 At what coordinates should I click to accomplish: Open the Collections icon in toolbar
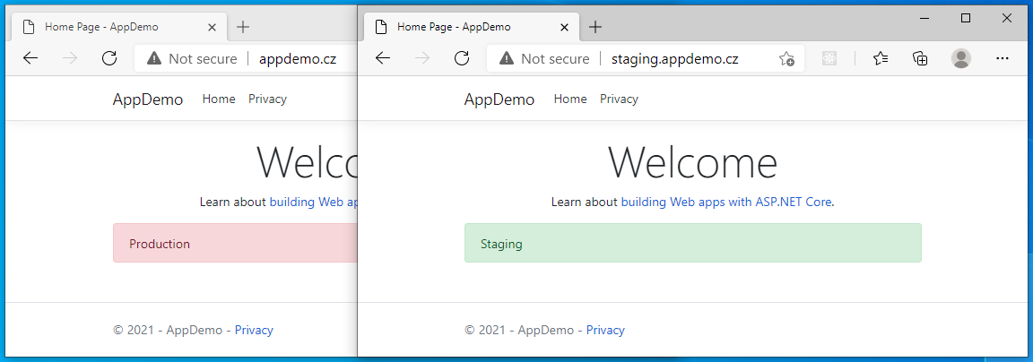click(x=920, y=58)
